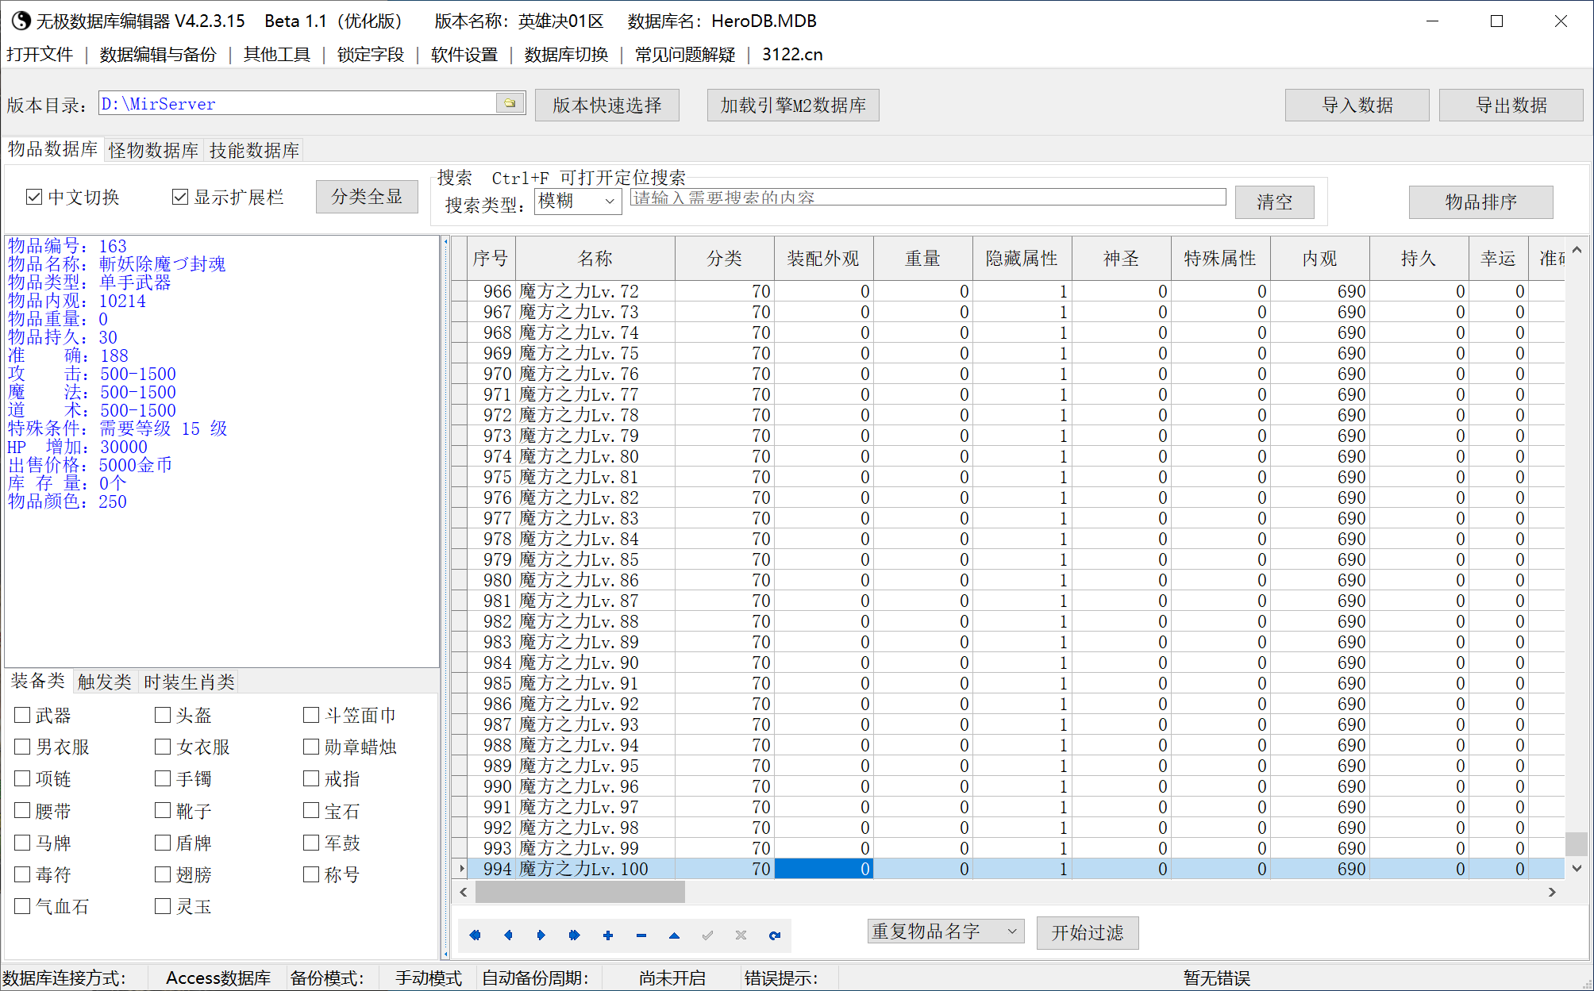The height and width of the screenshot is (991, 1594).
Task: Open the 数据编辑与备份 menu
Action: point(158,54)
